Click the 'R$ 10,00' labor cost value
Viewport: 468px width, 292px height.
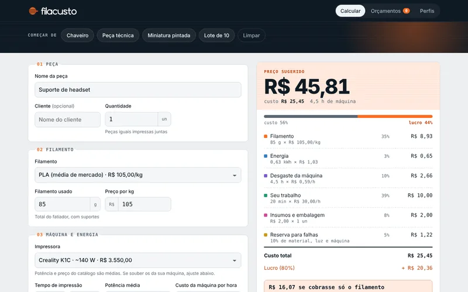420,195
